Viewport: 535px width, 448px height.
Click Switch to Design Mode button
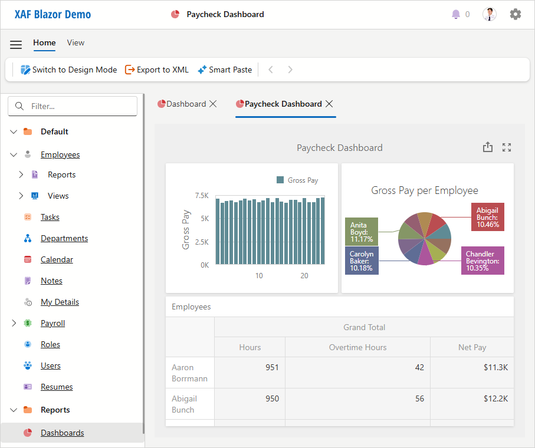(68, 70)
